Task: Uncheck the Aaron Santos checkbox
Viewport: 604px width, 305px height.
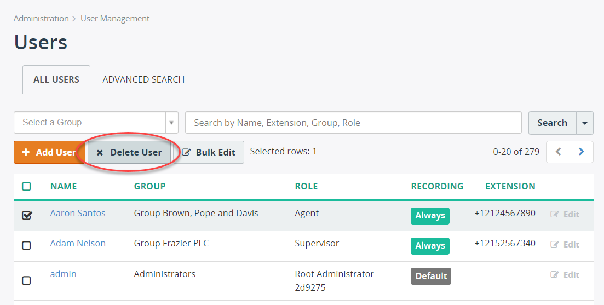Action: [27, 215]
